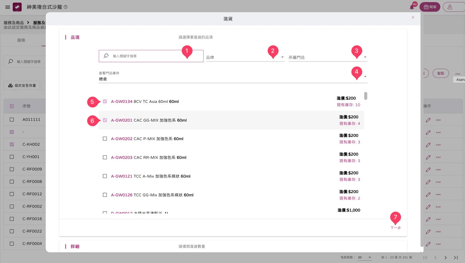Check item A-GW0202 CAC P-MIX
The height and width of the screenshot is (263, 465).
click(x=105, y=139)
